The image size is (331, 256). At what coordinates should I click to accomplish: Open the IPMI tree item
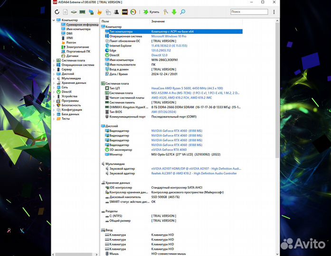coord(67,38)
